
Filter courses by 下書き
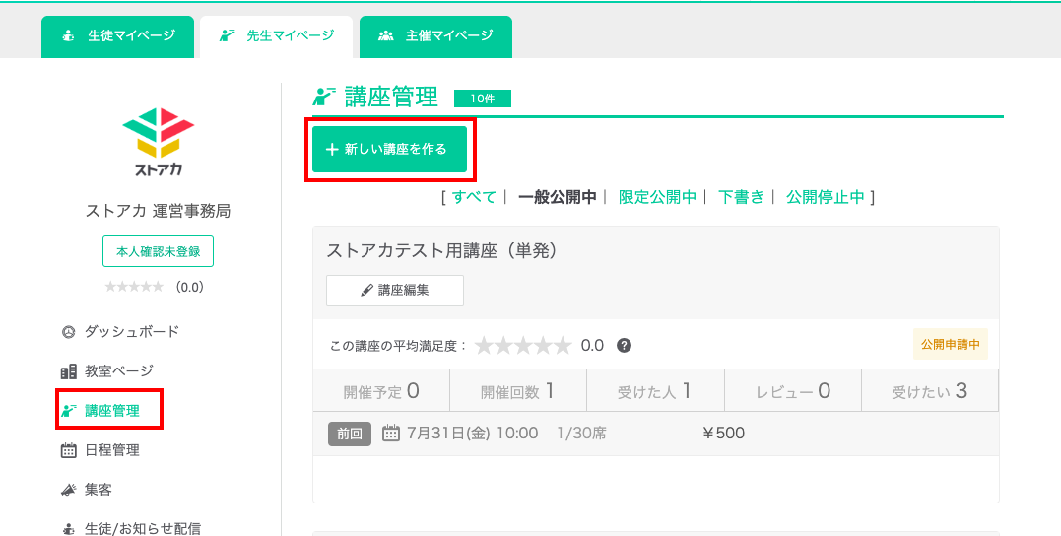point(741,197)
